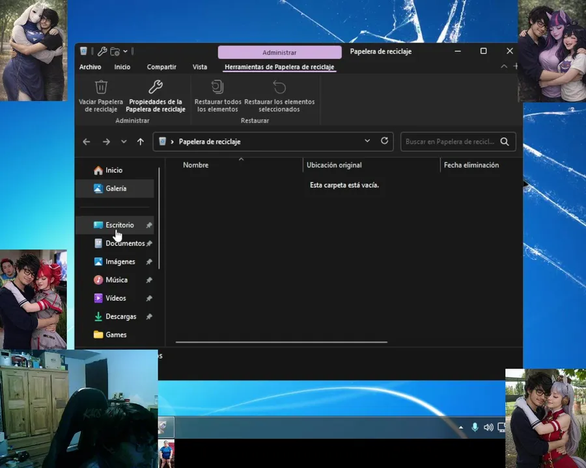The height and width of the screenshot is (468, 586).
Task: Click Restaurar los elementos seleccionados
Action: pyautogui.click(x=279, y=96)
